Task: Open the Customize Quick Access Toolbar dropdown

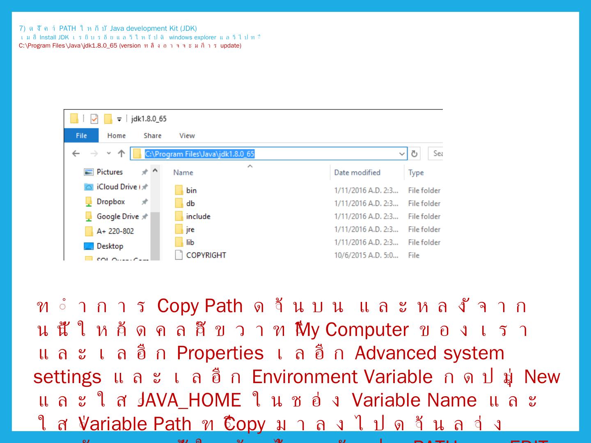Action: coord(119,119)
